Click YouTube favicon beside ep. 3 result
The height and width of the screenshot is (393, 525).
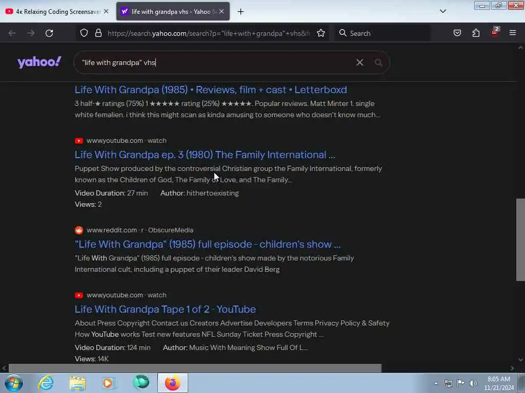pos(78,141)
